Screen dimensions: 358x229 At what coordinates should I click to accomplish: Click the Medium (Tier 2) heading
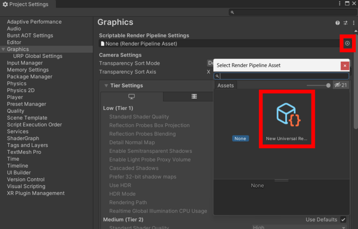[123, 220]
